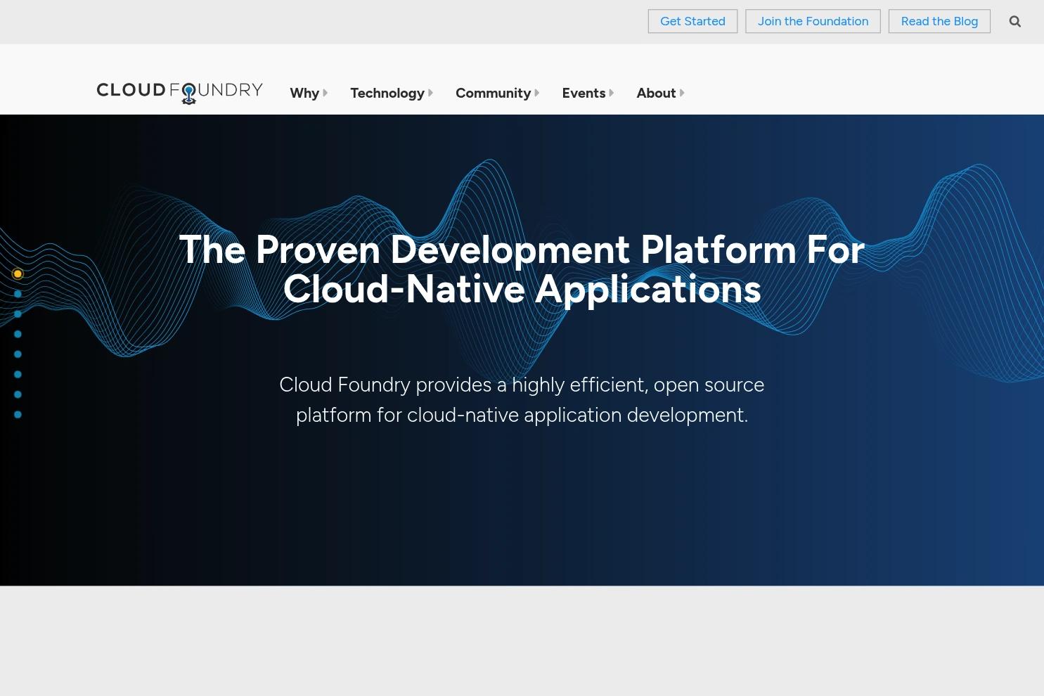Open the search magnifier icon

coord(1014,21)
